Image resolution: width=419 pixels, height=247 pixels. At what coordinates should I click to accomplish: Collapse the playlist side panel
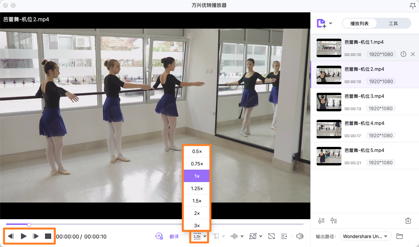coord(284,236)
